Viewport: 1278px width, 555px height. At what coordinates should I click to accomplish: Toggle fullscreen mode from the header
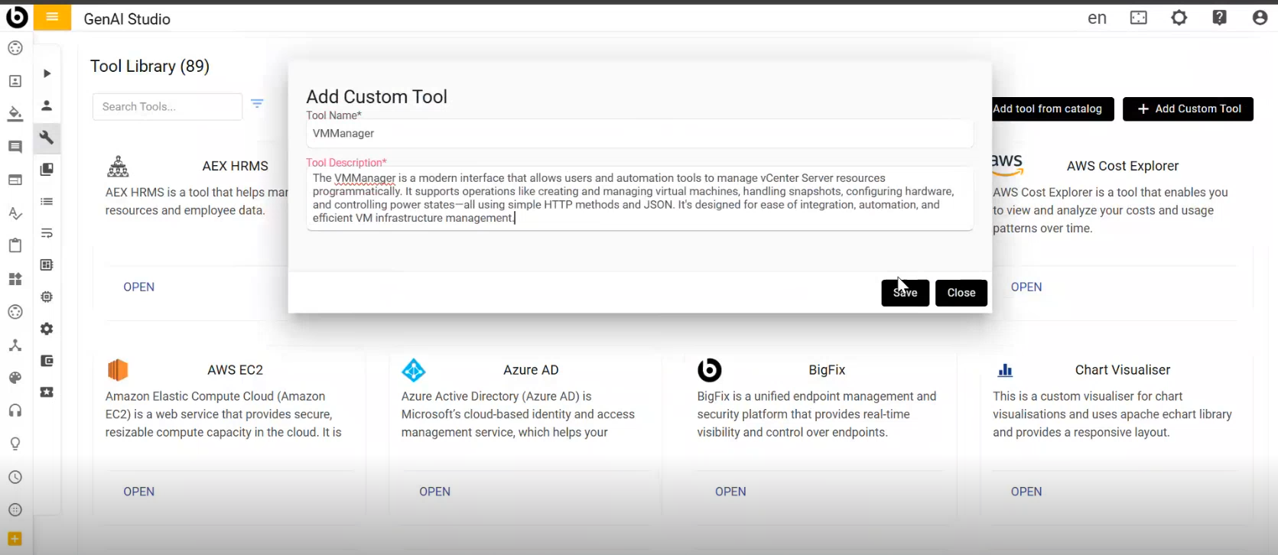pyautogui.click(x=1139, y=18)
